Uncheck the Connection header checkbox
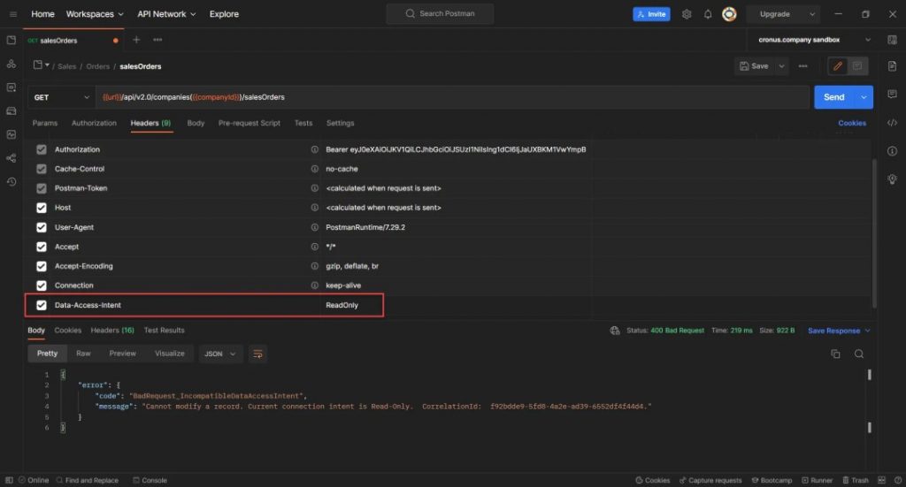 point(41,285)
